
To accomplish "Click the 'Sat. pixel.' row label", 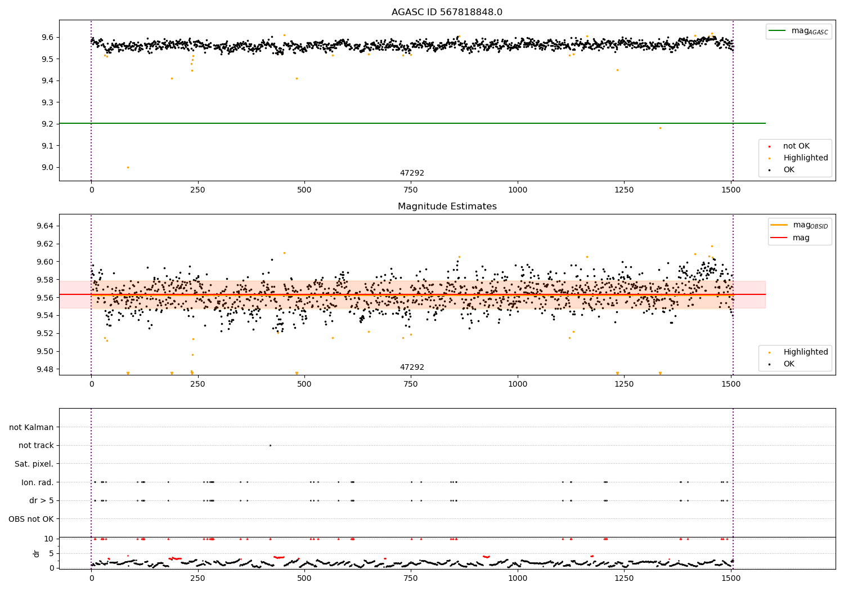I will click(34, 464).
